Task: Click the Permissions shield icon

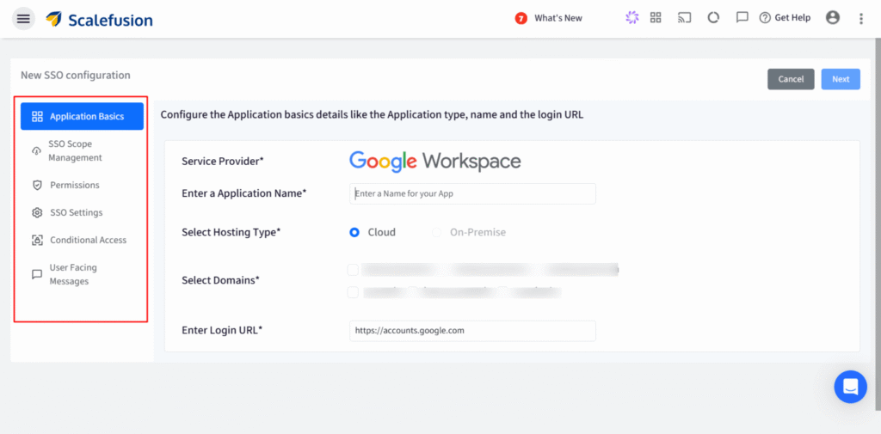Action: (38, 186)
